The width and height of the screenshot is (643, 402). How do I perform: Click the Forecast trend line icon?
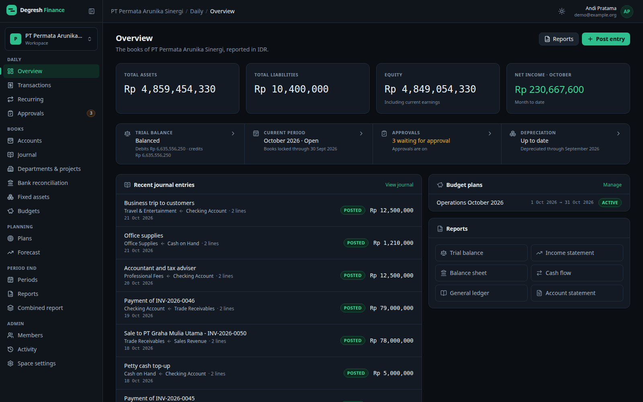tap(10, 252)
